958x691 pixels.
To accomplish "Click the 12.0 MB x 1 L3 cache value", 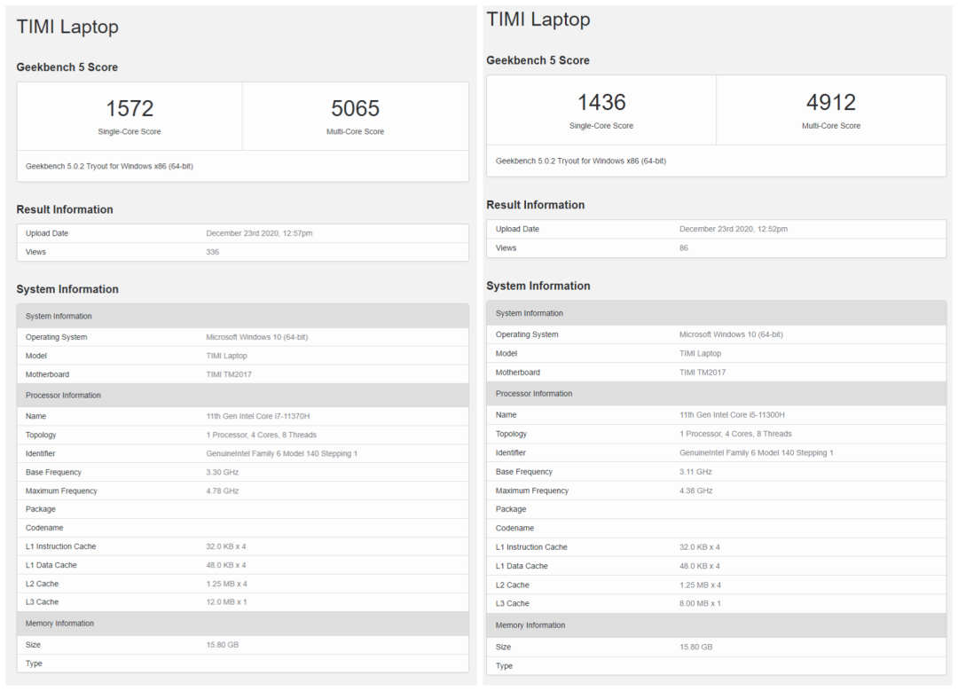I will click(226, 602).
